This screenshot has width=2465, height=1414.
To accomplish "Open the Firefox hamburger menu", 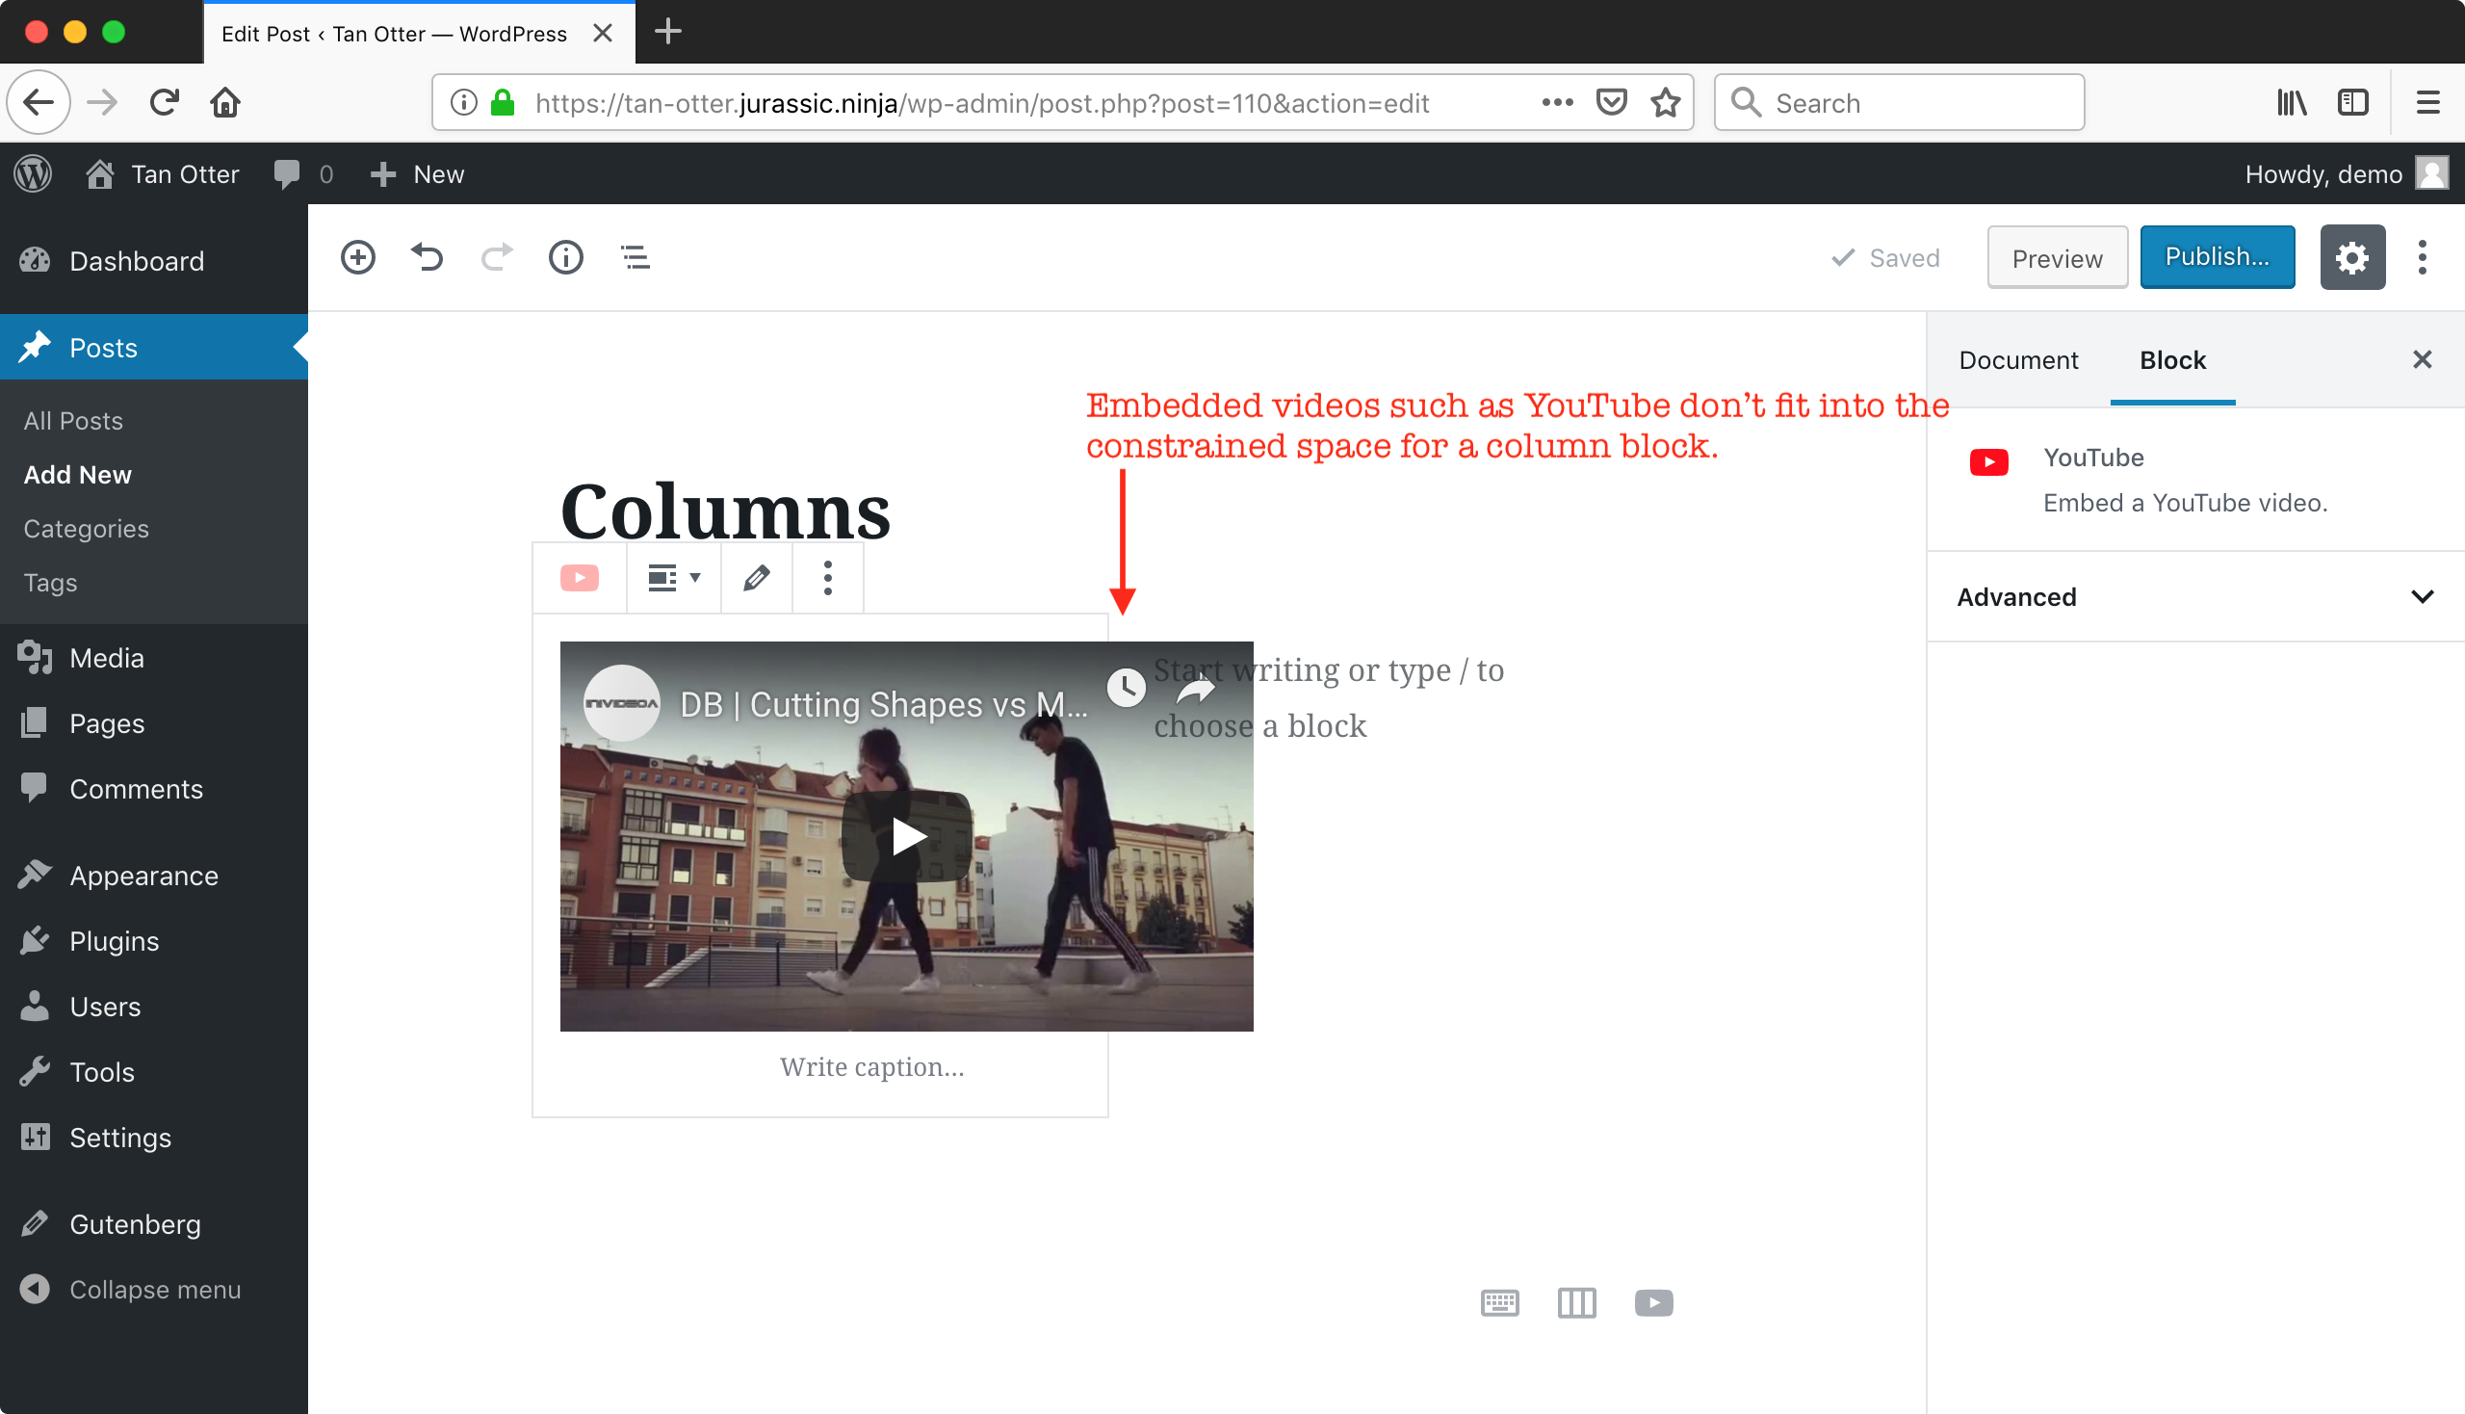I will 2427,102.
